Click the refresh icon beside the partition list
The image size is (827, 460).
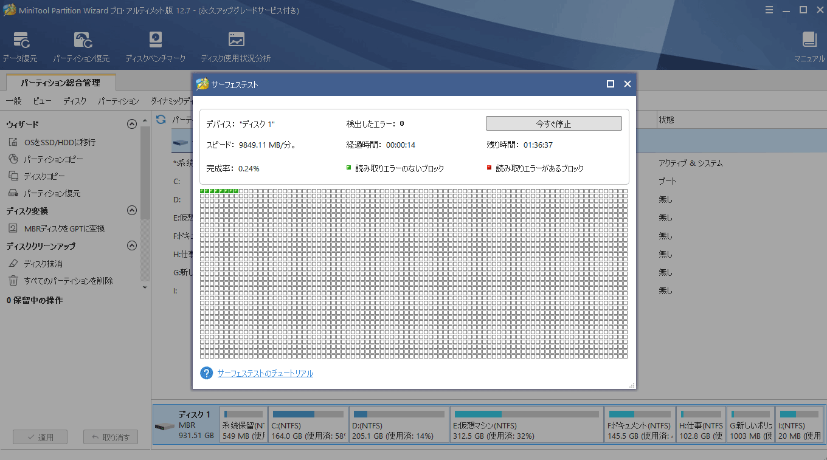pyautogui.click(x=159, y=120)
